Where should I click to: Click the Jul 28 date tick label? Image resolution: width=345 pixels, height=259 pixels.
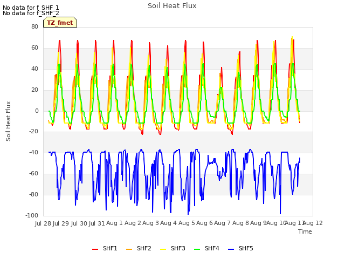coord(43,223)
